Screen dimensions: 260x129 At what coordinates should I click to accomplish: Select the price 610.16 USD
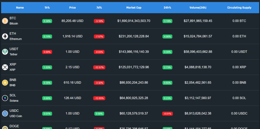coord(72,82)
